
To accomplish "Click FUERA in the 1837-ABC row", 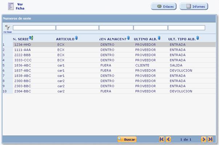I will click(x=106, y=71).
